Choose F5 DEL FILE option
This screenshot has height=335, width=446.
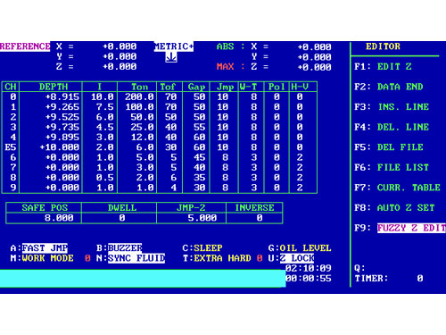click(389, 147)
